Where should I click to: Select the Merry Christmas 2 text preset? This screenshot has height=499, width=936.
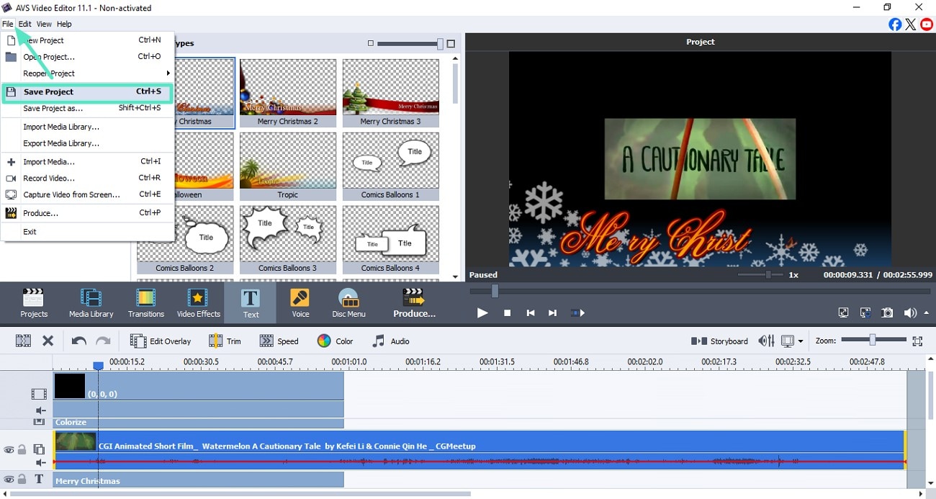pos(288,93)
